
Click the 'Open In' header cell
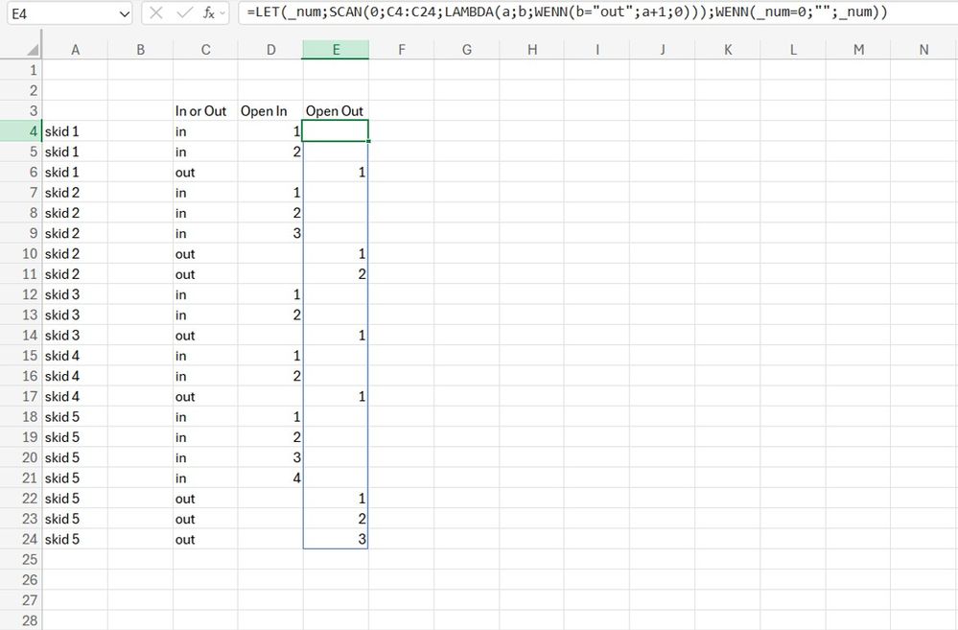(270, 111)
